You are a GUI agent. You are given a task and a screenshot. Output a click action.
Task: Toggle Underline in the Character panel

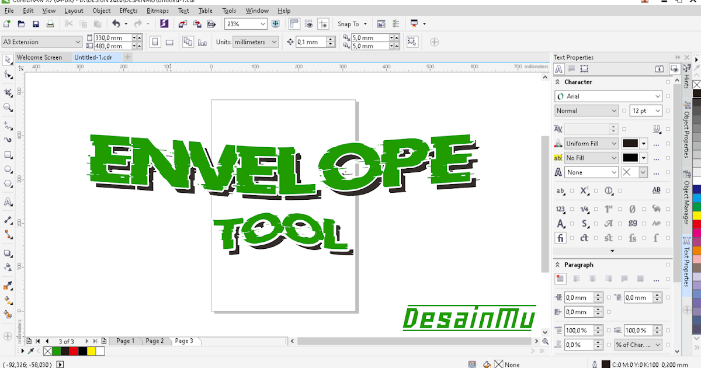pos(656,129)
